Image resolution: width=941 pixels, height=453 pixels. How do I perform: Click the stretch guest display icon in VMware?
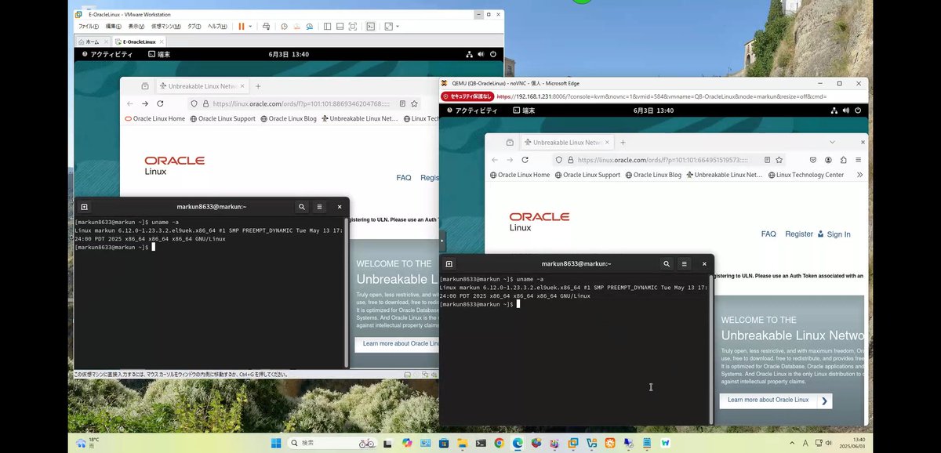click(x=388, y=27)
